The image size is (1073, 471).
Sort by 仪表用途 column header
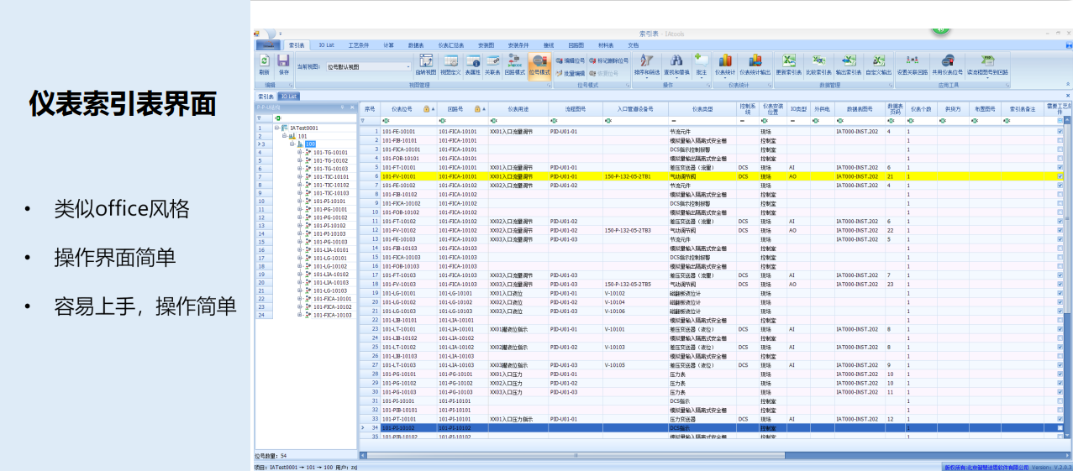(x=518, y=109)
